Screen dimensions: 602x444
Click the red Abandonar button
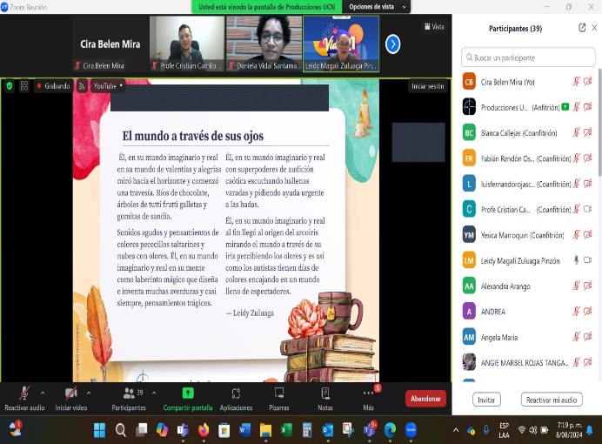tap(425, 399)
